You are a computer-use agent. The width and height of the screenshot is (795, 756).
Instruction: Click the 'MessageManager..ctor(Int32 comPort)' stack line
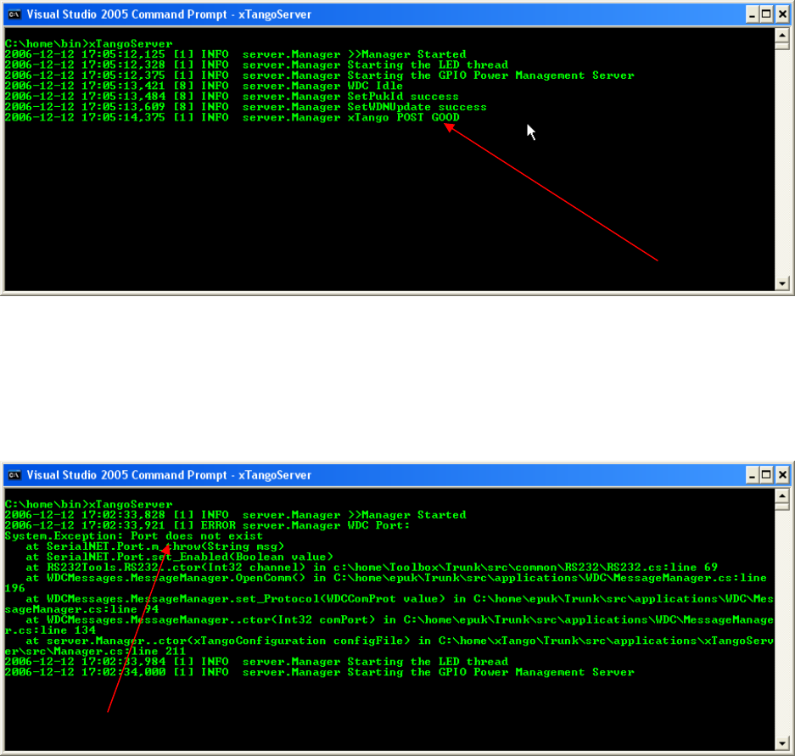[389, 625]
